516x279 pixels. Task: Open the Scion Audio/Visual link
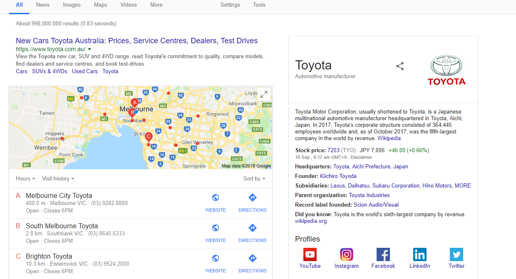point(376,205)
